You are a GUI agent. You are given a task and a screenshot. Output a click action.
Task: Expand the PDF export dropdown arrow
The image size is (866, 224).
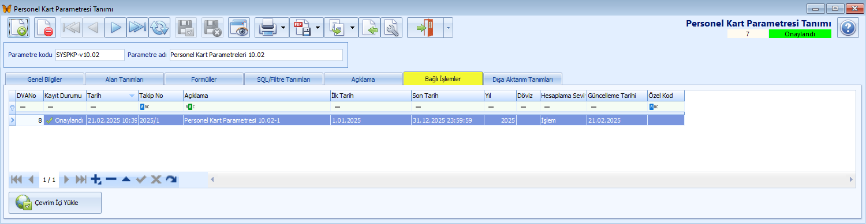point(318,28)
